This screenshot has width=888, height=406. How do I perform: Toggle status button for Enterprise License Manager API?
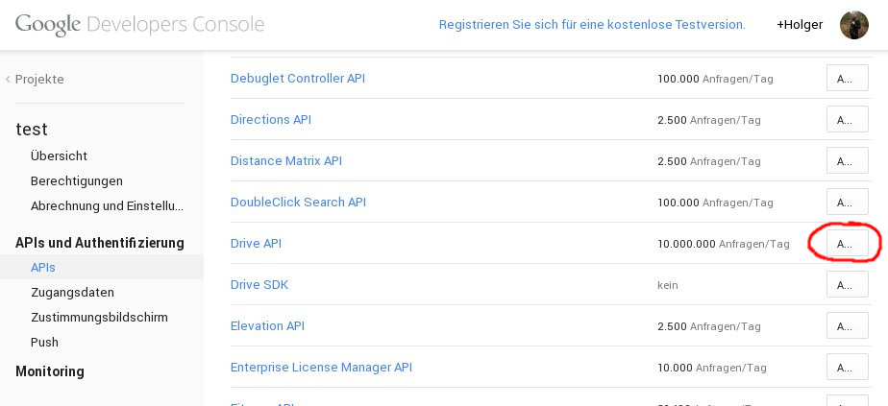point(848,367)
